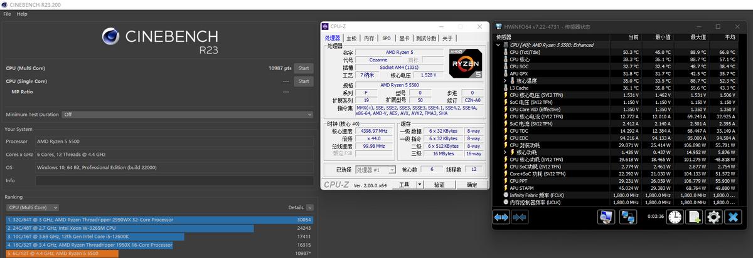Click the lightning icon for CPU PPT
This screenshot has height=258, width=753.
[x=506, y=181]
